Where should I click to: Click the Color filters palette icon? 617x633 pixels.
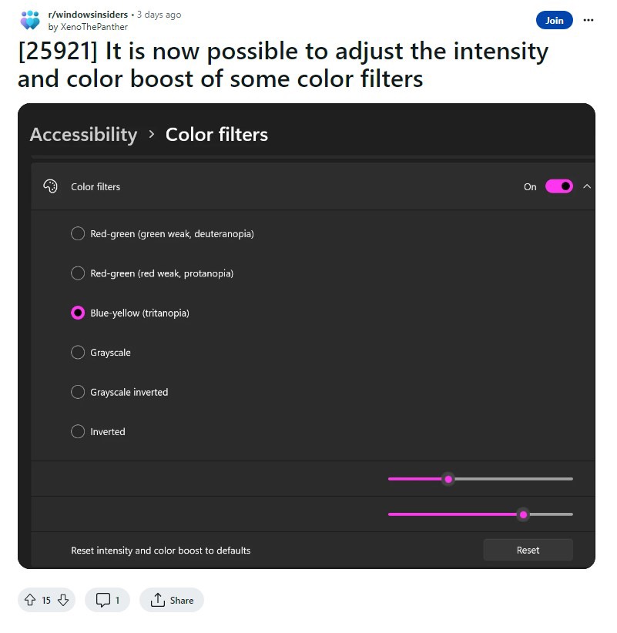coord(51,186)
